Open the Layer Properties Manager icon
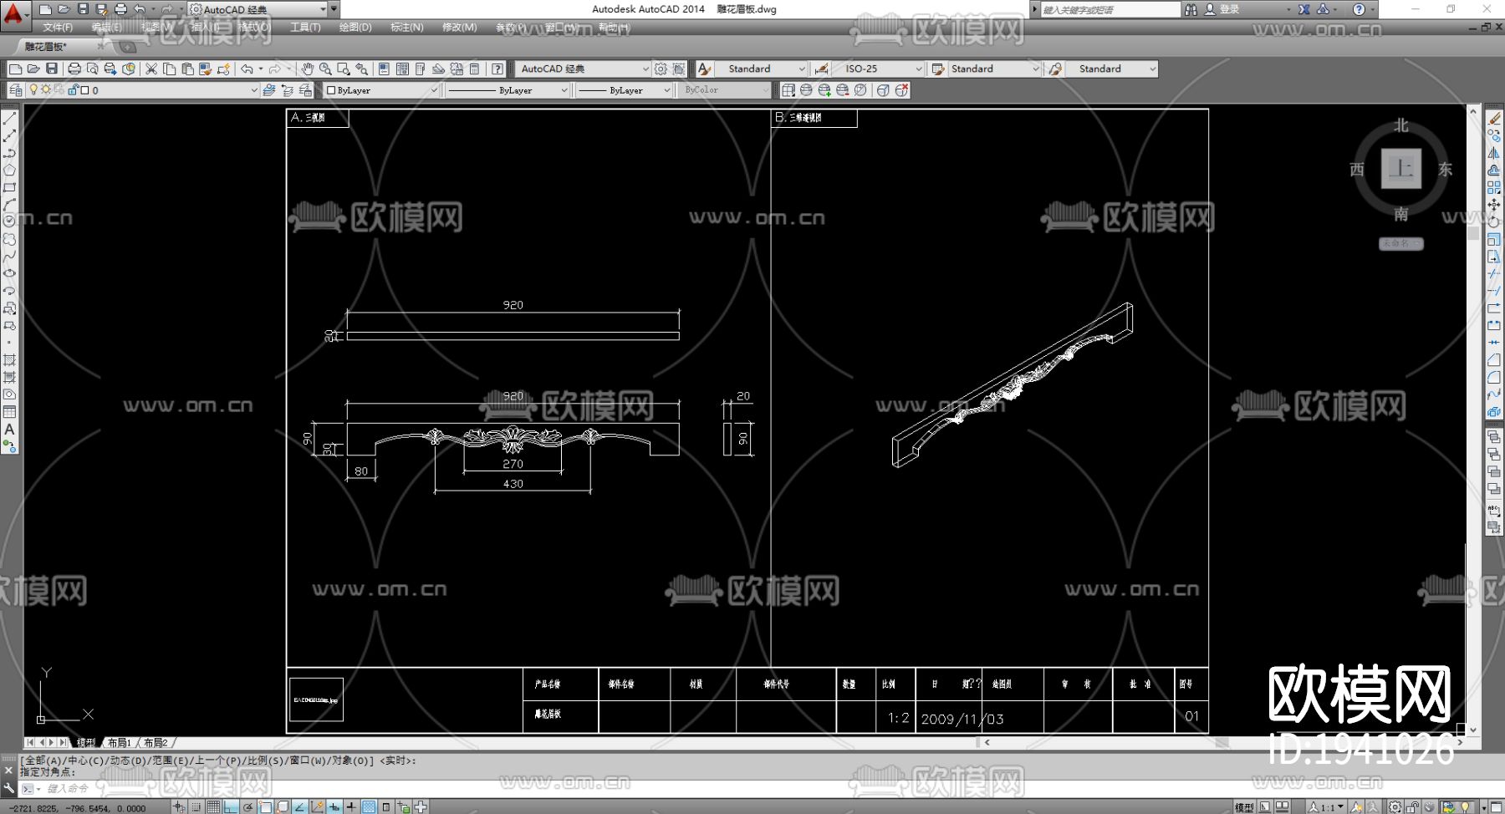The height and width of the screenshot is (814, 1505). (16, 90)
